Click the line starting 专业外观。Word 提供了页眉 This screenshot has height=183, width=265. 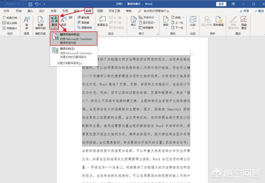tap(136, 84)
